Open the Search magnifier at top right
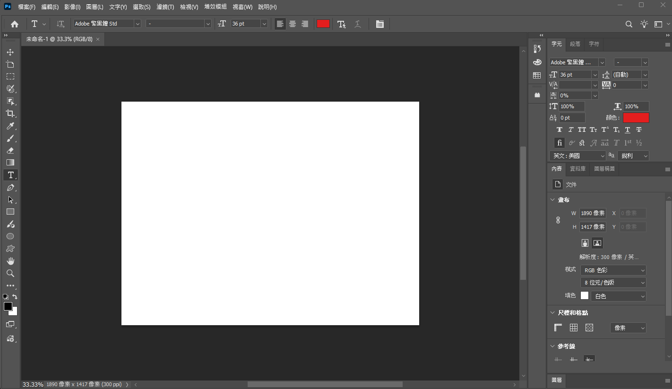Viewport: 672px width, 389px height. coord(629,24)
